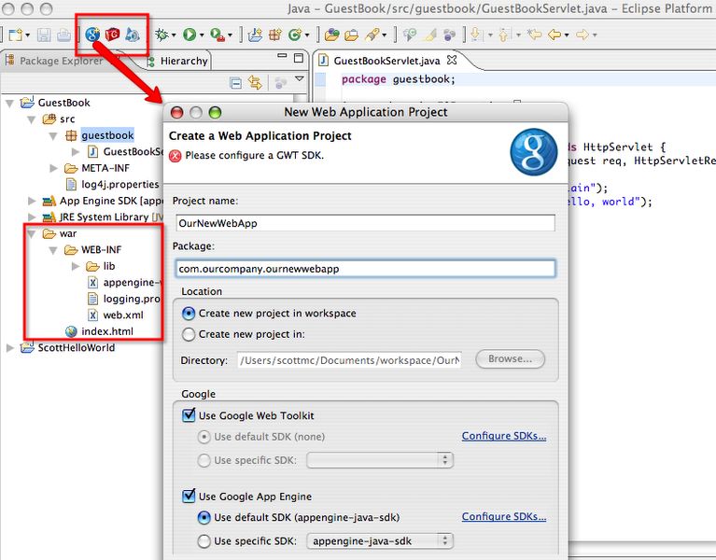Click Link with Editor double-arrow icon

(255, 83)
